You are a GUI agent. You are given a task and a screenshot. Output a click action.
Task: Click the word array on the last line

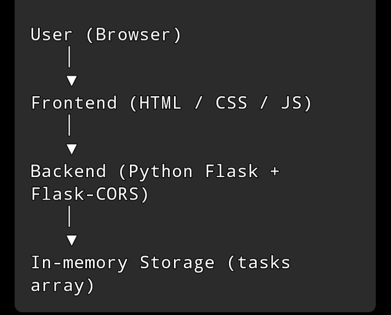(57, 286)
